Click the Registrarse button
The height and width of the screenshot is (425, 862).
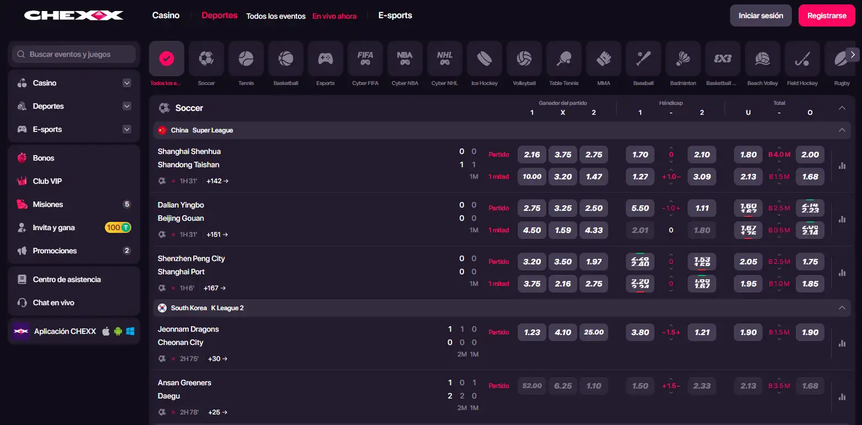(x=827, y=15)
